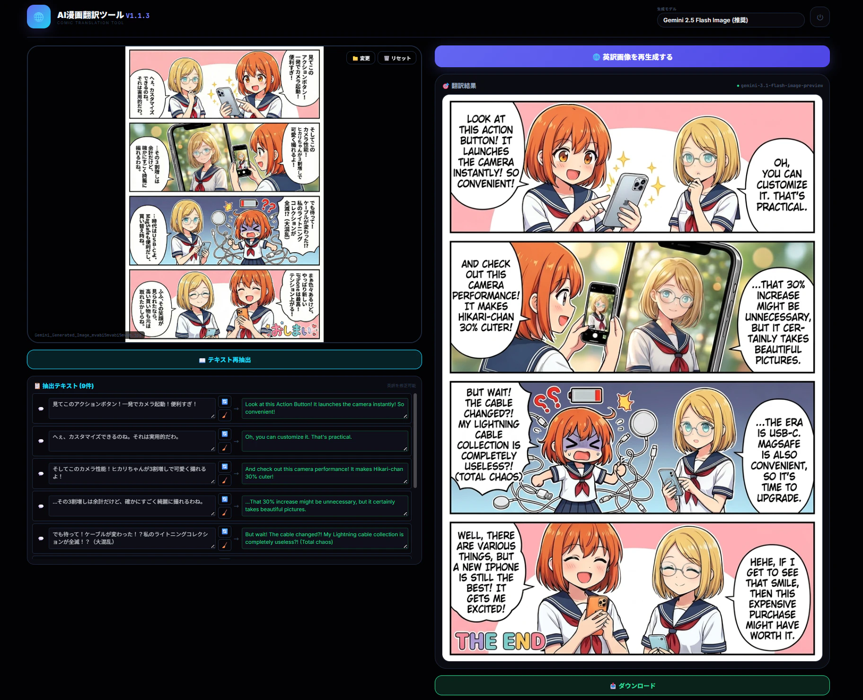Click speech bubble icon beside でも待って row
The height and width of the screenshot is (700, 863).
click(41, 539)
